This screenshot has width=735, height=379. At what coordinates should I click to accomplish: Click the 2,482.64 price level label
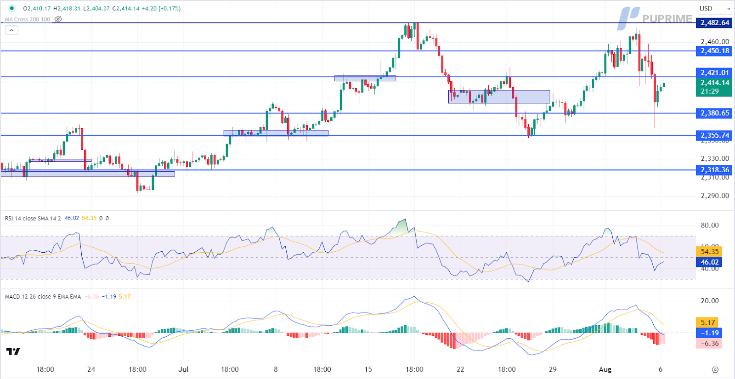pos(714,23)
